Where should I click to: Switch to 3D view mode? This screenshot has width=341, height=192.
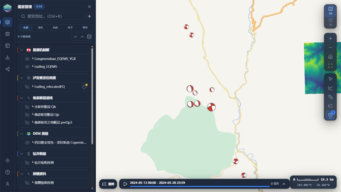[x=330, y=21]
